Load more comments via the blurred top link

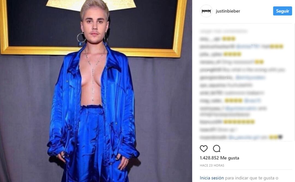224,31
